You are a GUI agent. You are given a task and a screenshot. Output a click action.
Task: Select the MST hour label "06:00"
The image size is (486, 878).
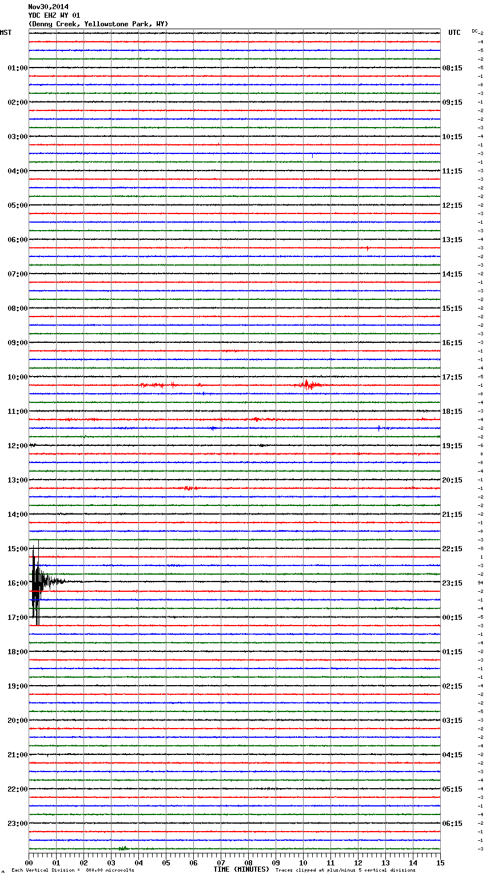tap(18, 240)
